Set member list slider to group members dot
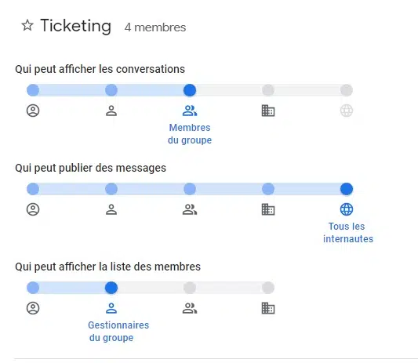418x363 pixels. pyautogui.click(x=190, y=288)
